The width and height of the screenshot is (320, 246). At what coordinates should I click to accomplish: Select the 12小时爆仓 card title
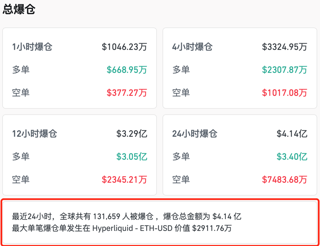coord(35,134)
